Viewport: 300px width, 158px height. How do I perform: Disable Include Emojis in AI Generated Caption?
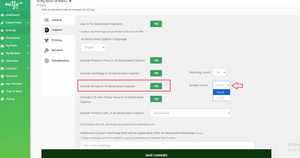pyautogui.click(x=156, y=86)
